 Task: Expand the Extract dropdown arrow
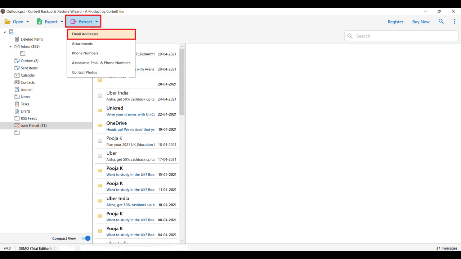point(97,22)
